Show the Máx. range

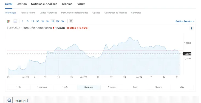pyautogui.click(x=182, y=87)
